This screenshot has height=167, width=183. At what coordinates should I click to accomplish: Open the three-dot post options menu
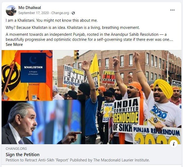pos(172,10)
